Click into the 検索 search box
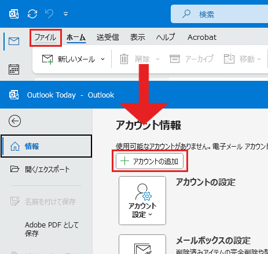The width and height of the screenshot is (268, 254). pos(219,14)
